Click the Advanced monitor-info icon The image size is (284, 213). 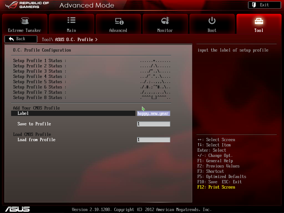pos(119,21)
